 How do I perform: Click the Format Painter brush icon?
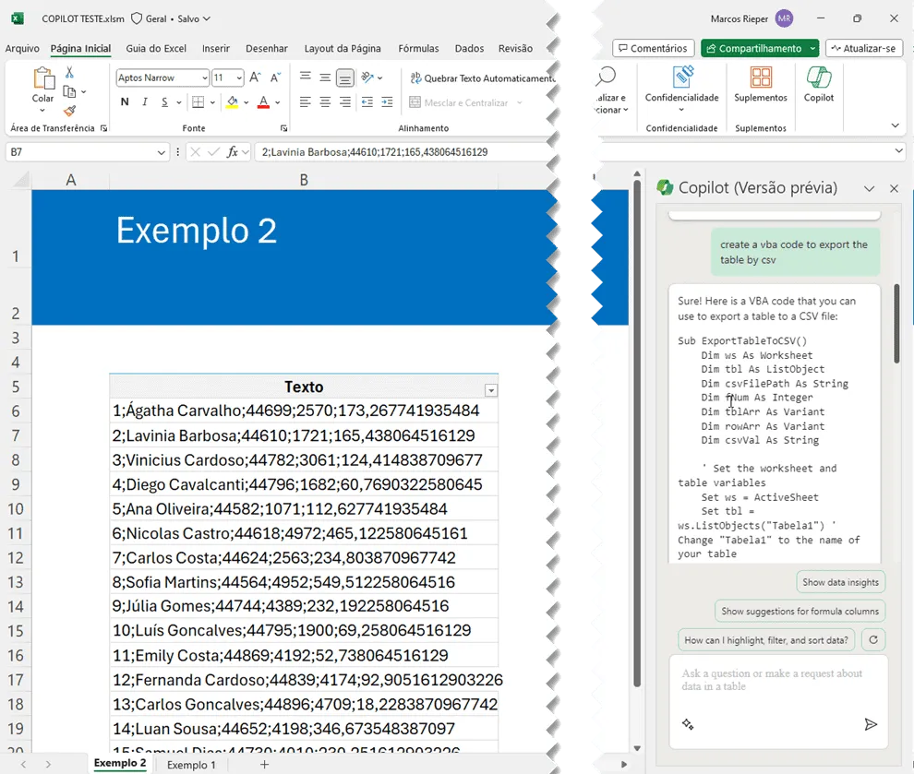[69, 111]
